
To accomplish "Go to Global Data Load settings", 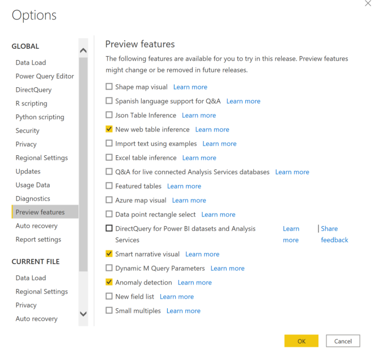I will click(x=31, y=63).
